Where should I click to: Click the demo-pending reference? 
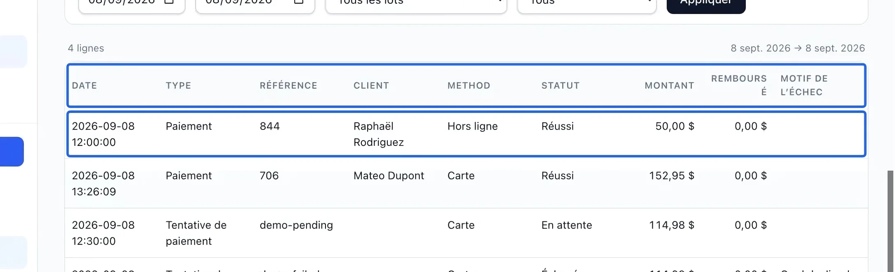pos(296,225)
